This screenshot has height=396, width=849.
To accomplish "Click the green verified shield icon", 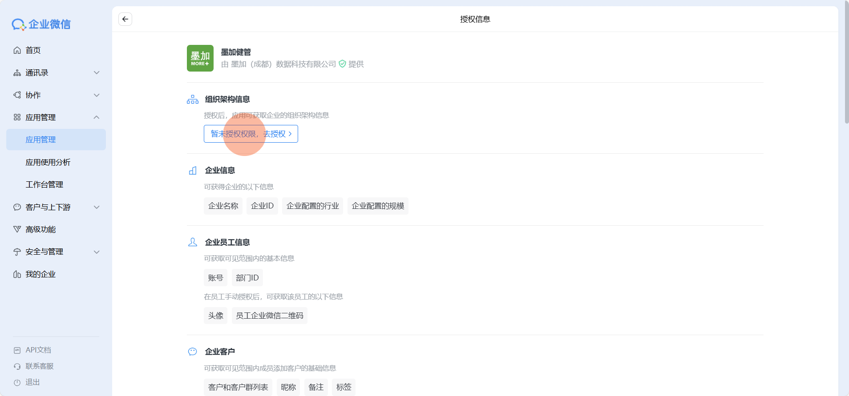I will coord(342,64).
